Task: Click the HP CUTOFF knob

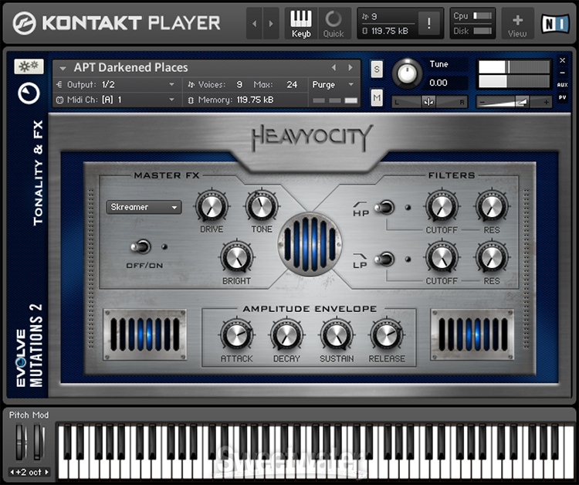Action: click(442, 206)
